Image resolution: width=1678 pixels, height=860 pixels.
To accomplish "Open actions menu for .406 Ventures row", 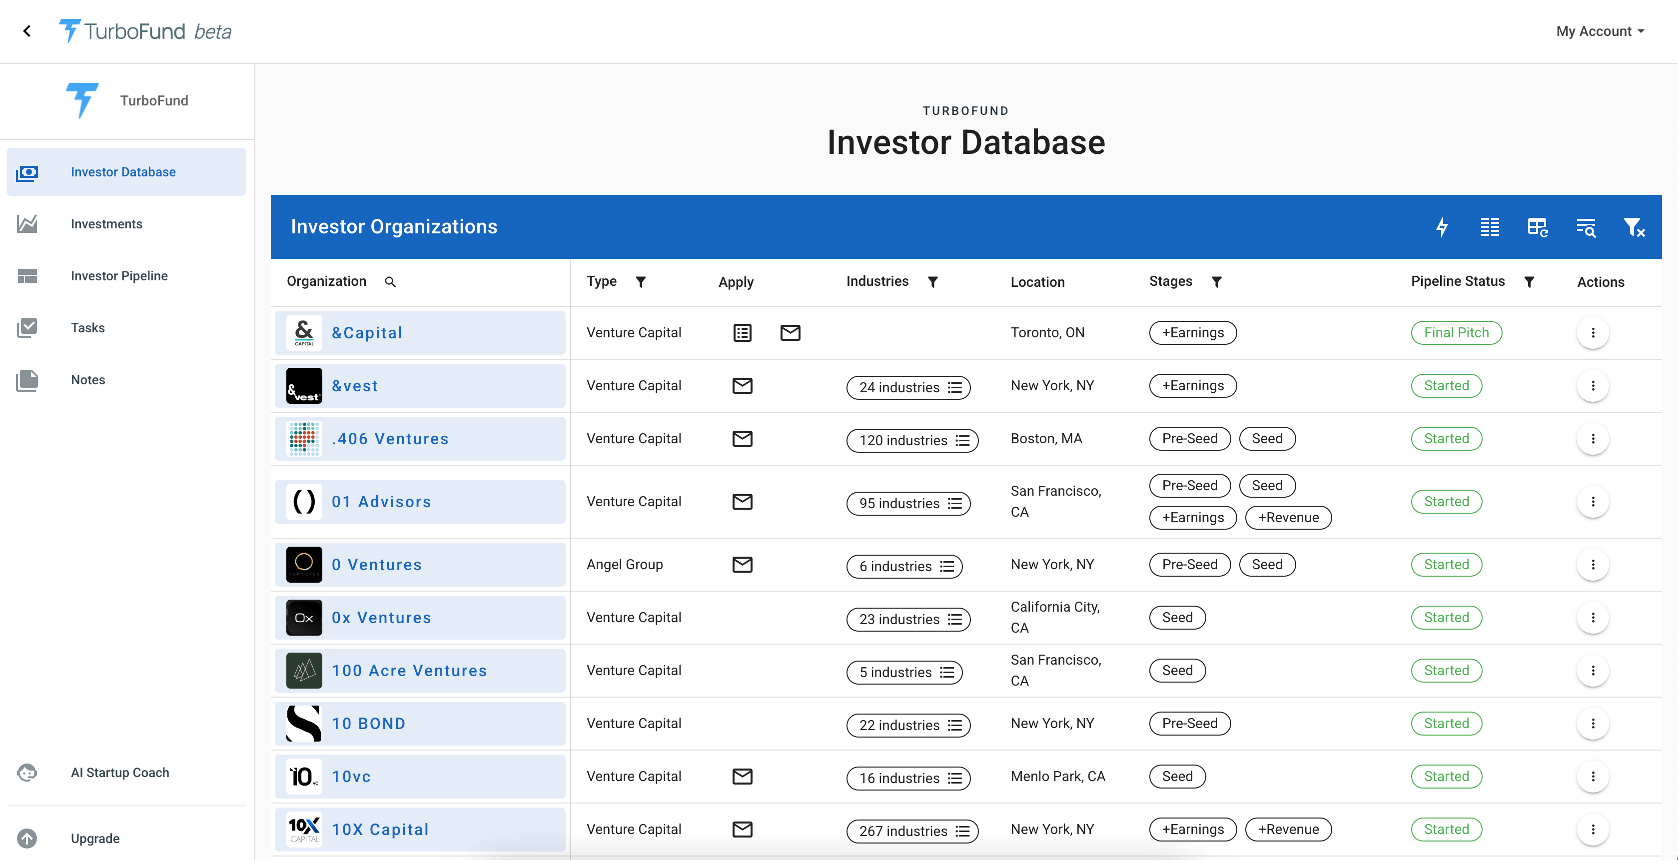I will (1594, 438).
